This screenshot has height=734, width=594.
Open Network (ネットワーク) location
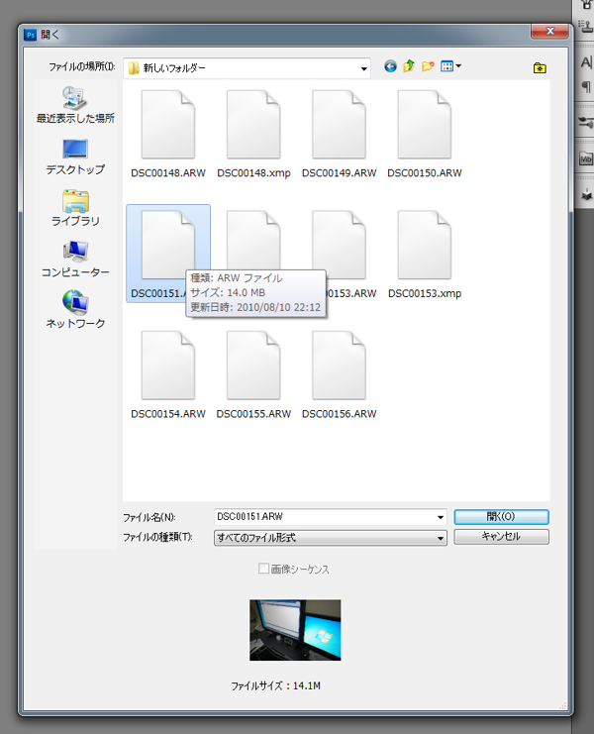pyautogui.click(x=75, y=310)
